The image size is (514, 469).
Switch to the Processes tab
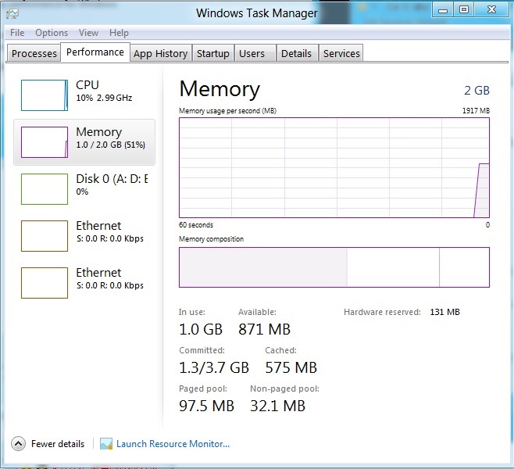(34, 53)
